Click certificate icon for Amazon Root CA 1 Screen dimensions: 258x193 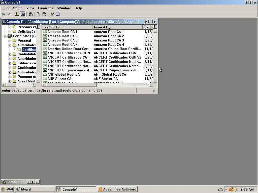[x=45, y=32]
